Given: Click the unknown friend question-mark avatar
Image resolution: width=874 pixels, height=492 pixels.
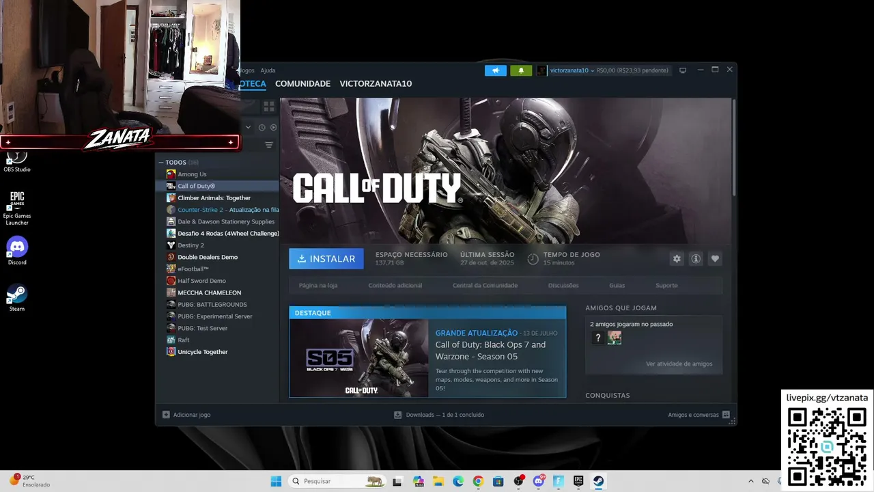Looking at the screenshot, I should tap(598, 338).
